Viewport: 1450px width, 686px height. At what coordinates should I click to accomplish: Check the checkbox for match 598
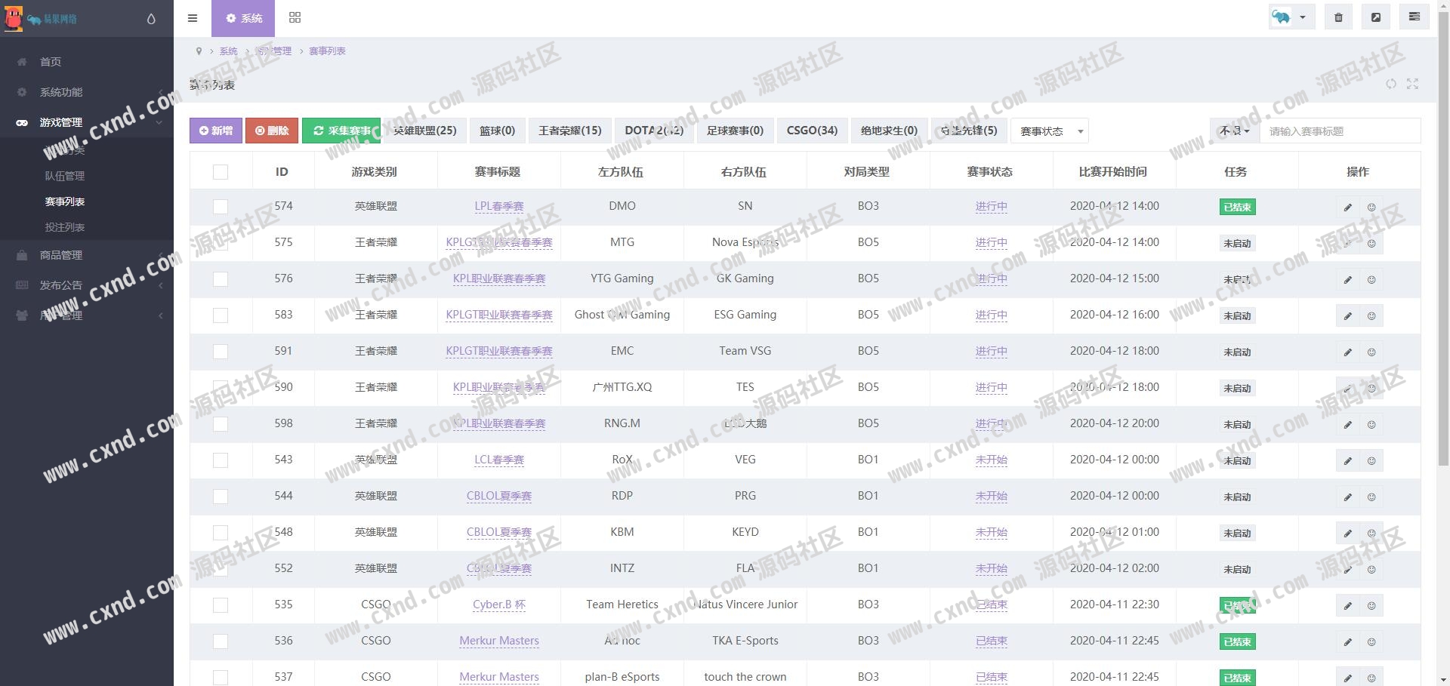coord(221,424)
